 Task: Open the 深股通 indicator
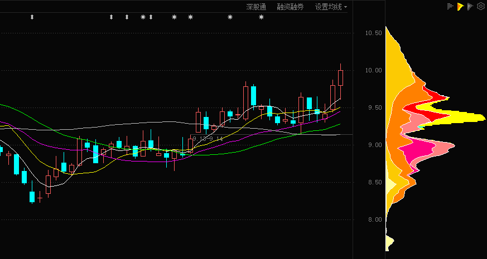click(x=256, y=7)
